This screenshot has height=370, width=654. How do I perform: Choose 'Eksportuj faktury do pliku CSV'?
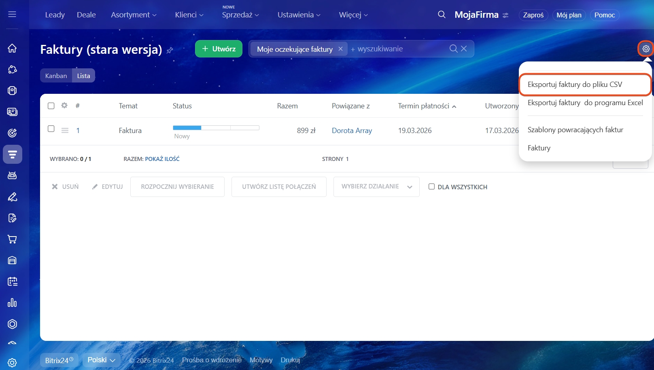click(x=575, y=85)
